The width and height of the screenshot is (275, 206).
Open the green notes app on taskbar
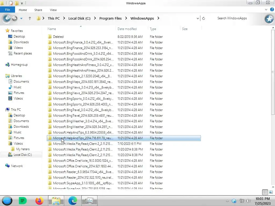[23, 201]
